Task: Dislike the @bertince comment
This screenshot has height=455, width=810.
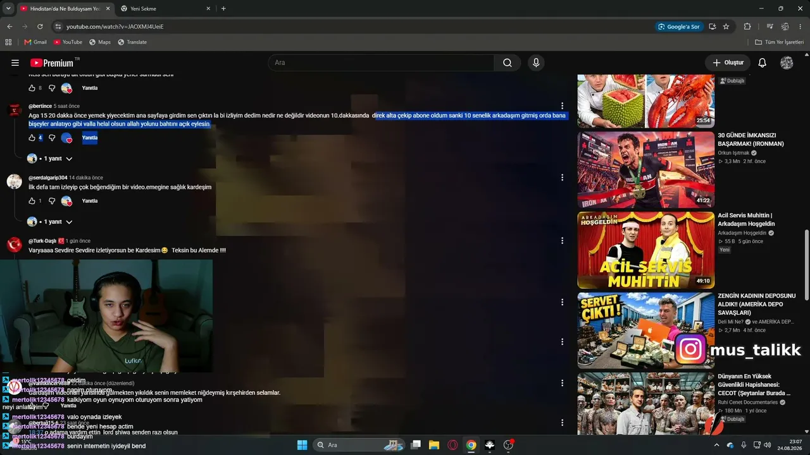Action: click(x=53, y=138)
